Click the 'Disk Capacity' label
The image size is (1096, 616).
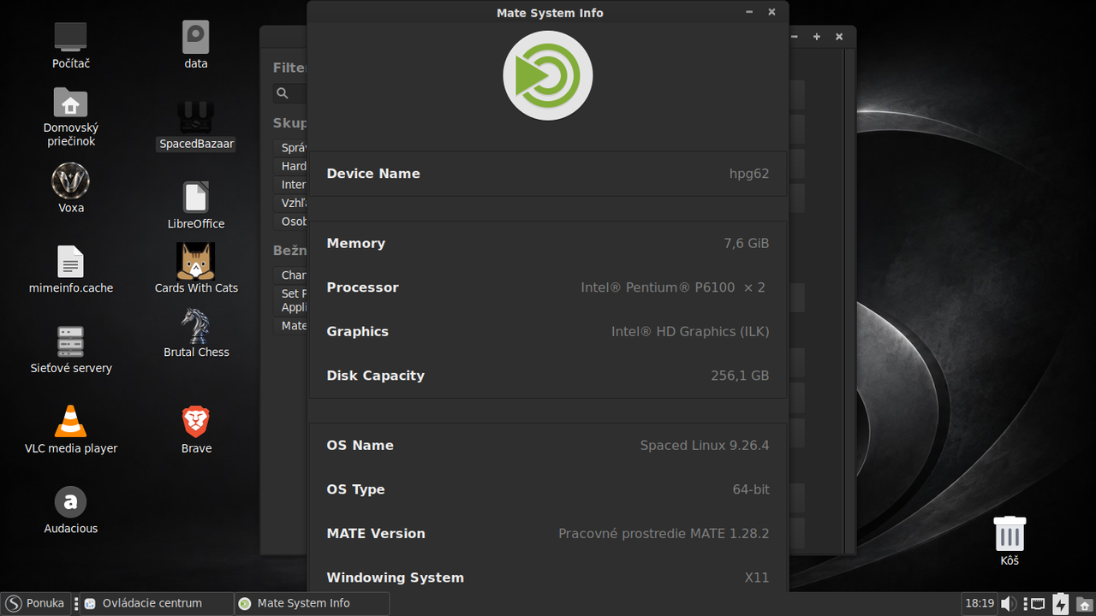pyautogui.click(x=375, y=376)
